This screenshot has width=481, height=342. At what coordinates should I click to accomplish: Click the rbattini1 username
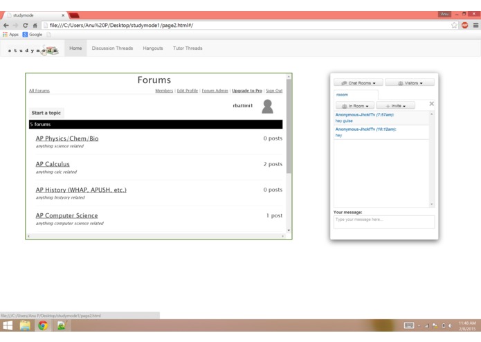(243, 105)
